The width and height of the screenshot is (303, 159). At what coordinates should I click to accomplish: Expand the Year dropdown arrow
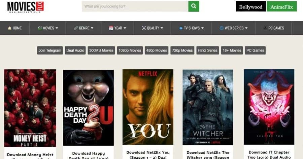pos(125,28)
